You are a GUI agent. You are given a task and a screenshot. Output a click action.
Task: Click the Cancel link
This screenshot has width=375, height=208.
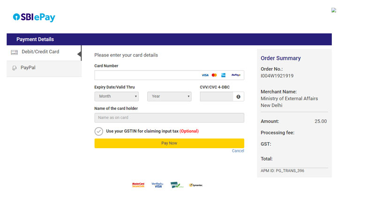(238, 151)
